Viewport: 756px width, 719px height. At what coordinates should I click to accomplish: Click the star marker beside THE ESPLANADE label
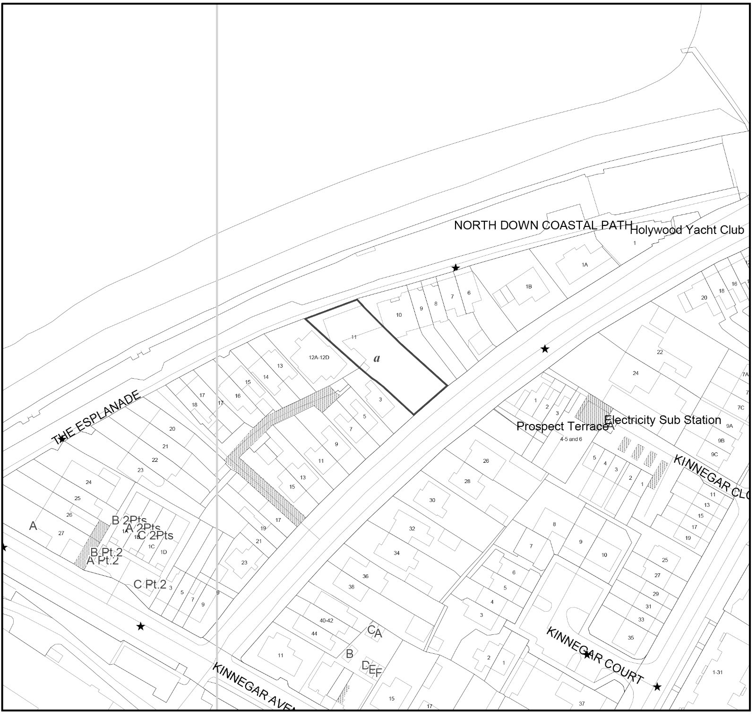pos(61,439)
